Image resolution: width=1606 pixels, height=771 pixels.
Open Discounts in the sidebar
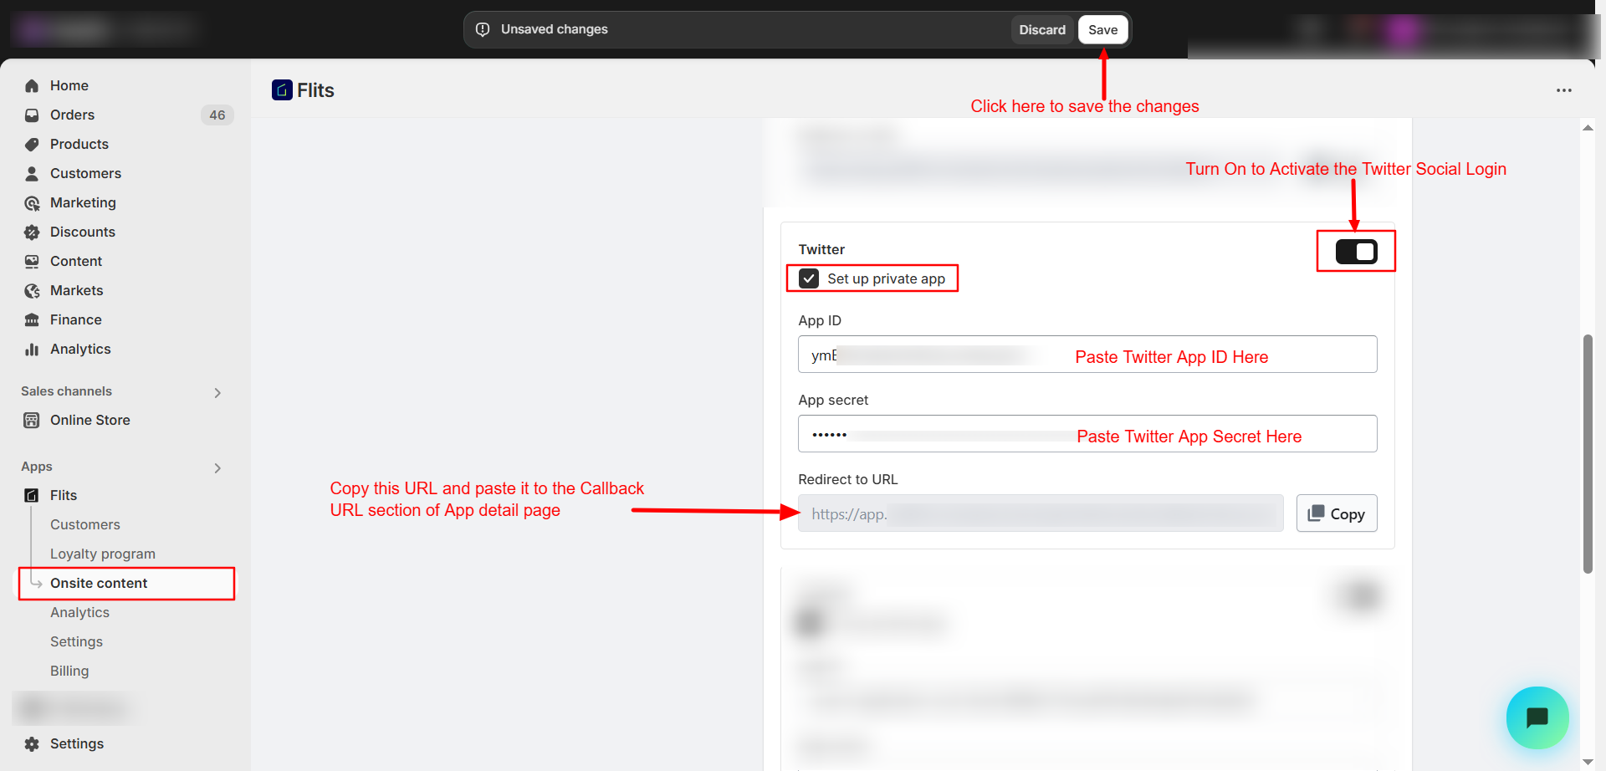pyautogui.click(x=83, y=232)
